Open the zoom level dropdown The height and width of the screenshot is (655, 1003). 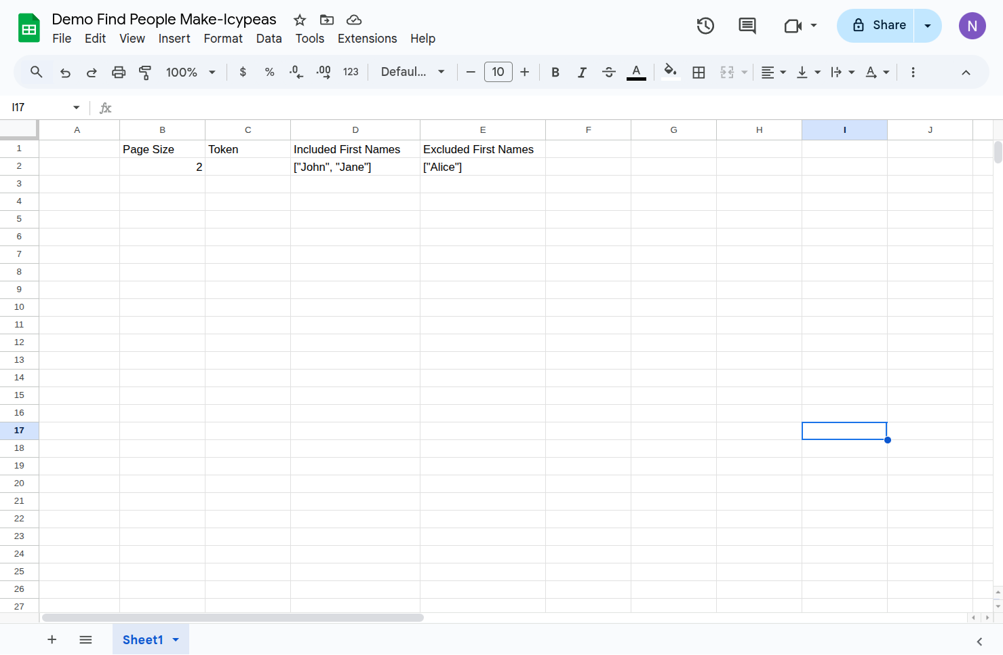tap(191, 72)
